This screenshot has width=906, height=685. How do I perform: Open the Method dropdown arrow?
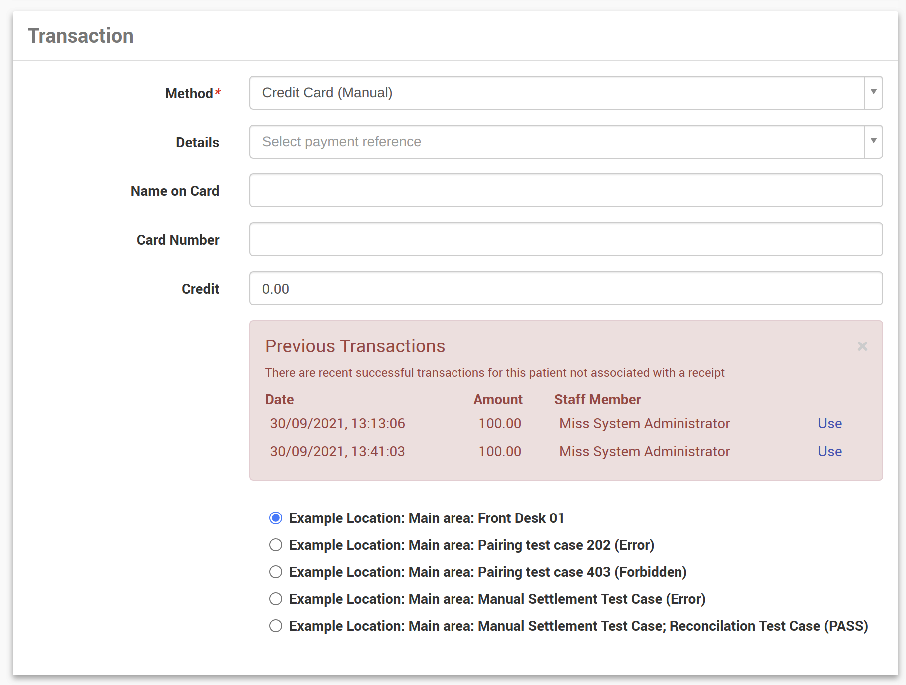click(x=873, y=92)
